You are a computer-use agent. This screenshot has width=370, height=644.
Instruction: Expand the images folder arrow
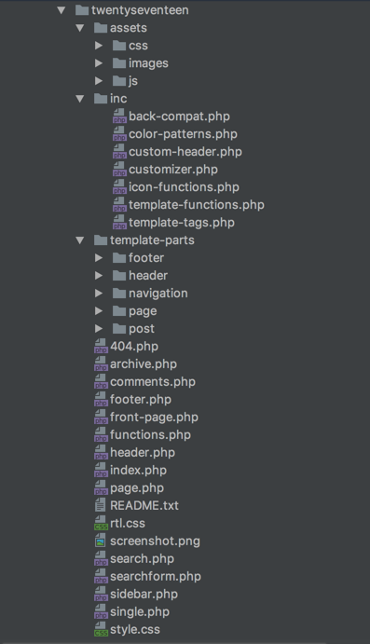(99, 63)
